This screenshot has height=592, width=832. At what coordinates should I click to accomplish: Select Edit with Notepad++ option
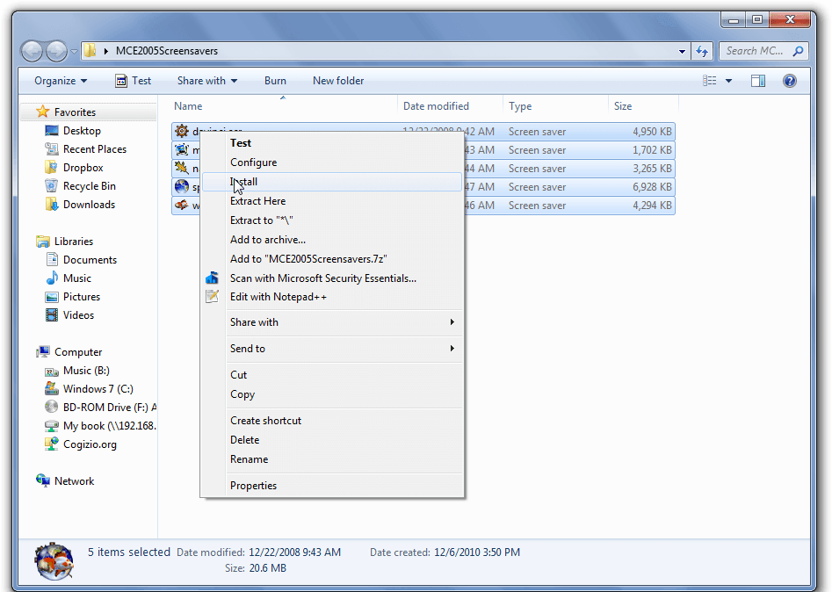click(279, 297)
